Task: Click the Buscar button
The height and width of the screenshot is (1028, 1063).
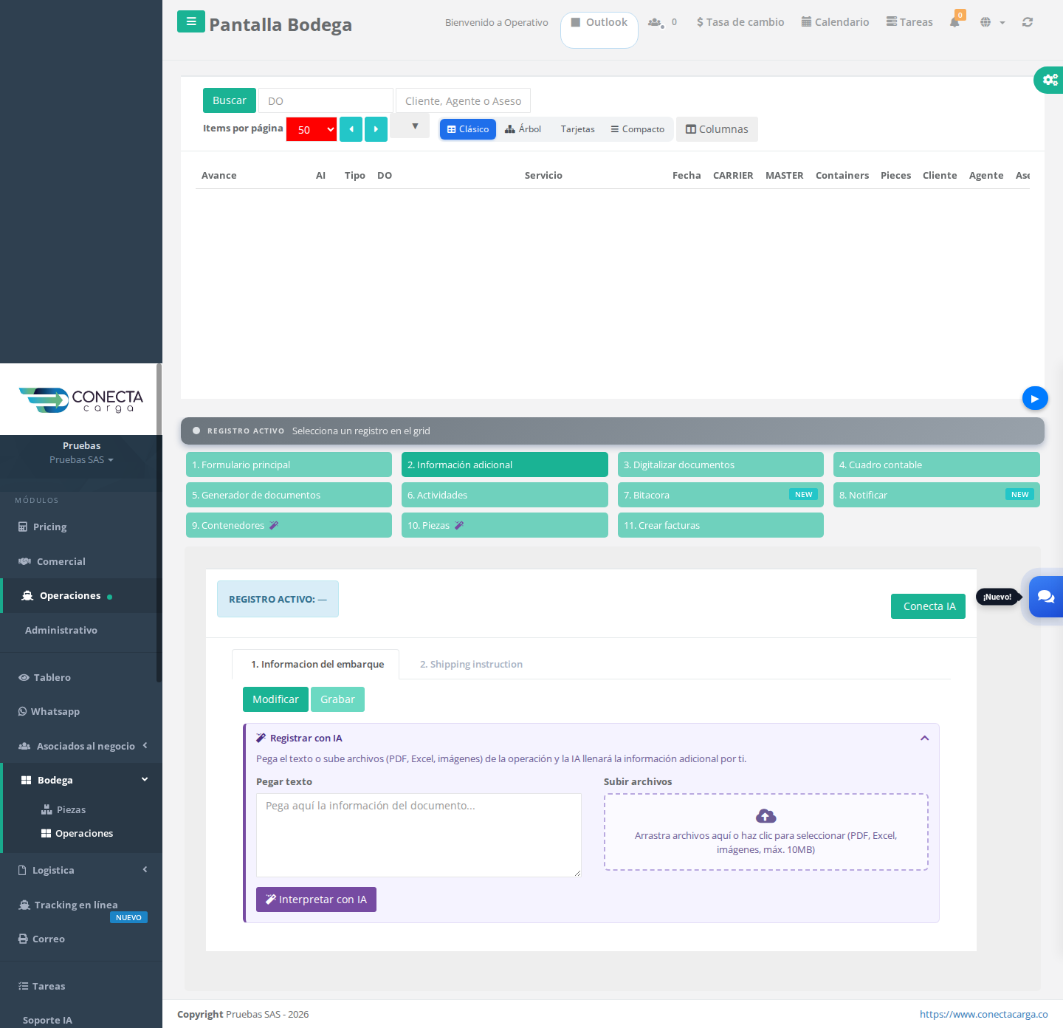Action: click(x=230, y=100)
